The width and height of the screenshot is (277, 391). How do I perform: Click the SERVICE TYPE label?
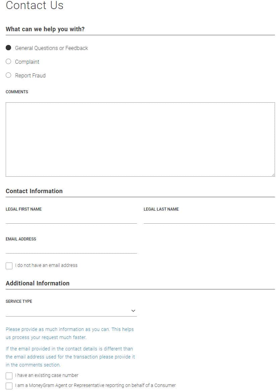tap(19, 301)
